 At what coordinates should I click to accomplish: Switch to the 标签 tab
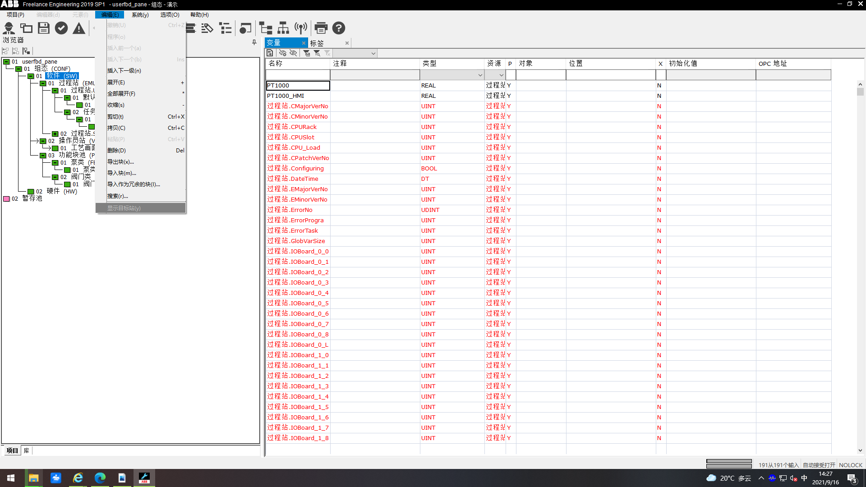pyautogui.click(x=317, y=43)
